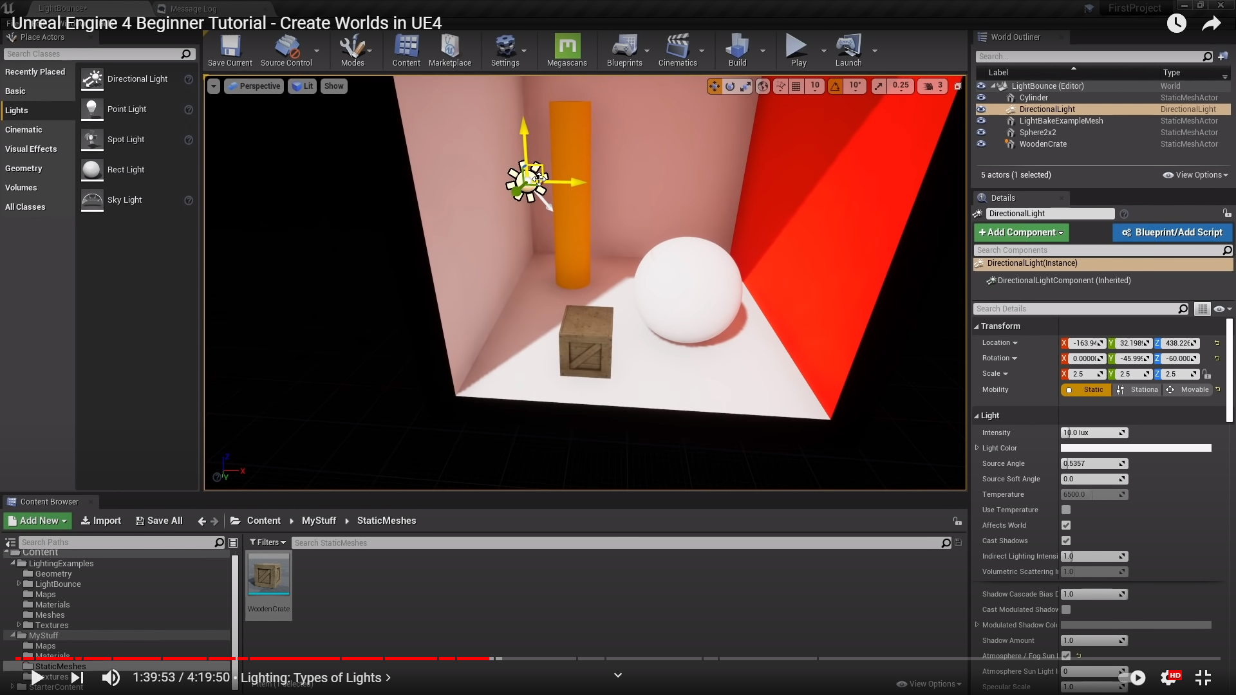Click the Source Control icon
The width and height of the screenshot is (1236, 695).
pos(286,50)
